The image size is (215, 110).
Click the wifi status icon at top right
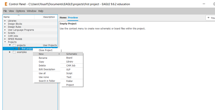pos(209,18)
